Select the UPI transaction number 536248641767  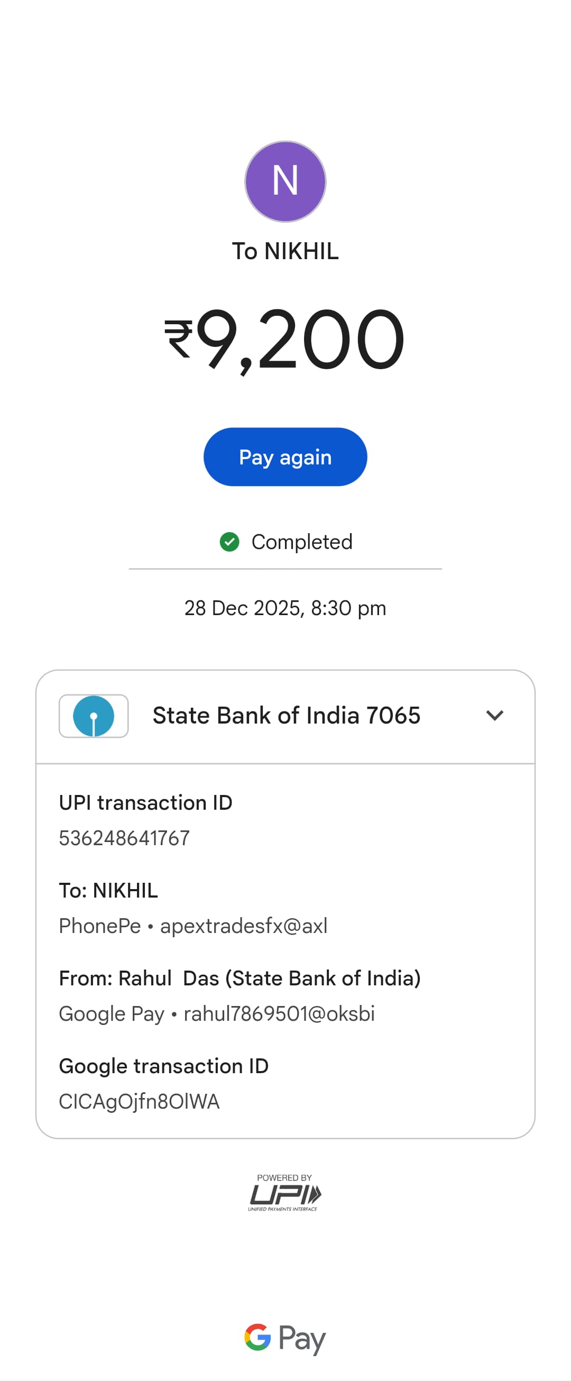pos(124,838)
